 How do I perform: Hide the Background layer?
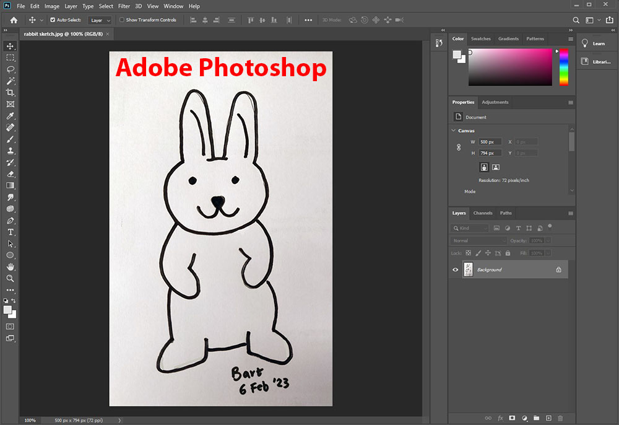point(455,269)
